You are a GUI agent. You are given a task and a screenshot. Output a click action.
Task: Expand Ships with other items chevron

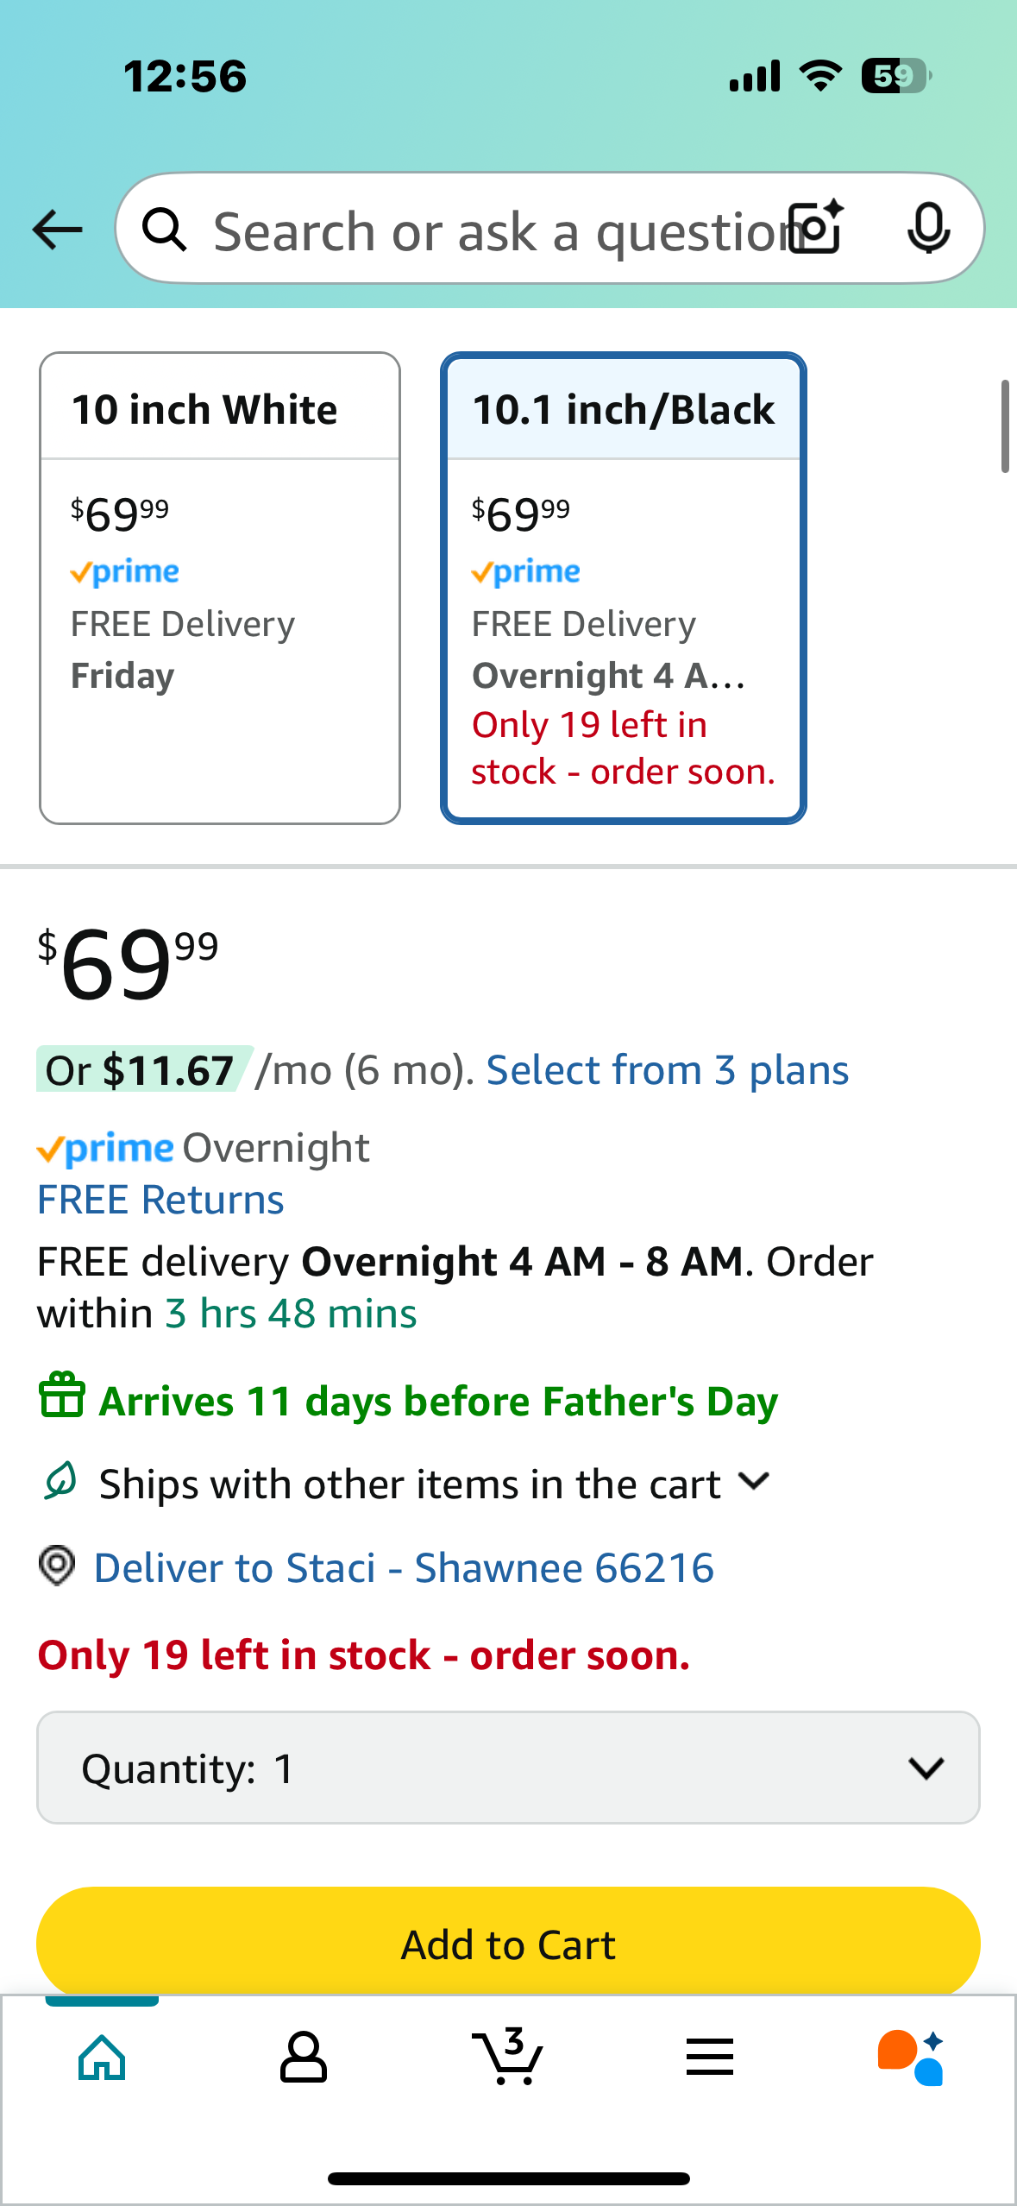pos(755,1482)
